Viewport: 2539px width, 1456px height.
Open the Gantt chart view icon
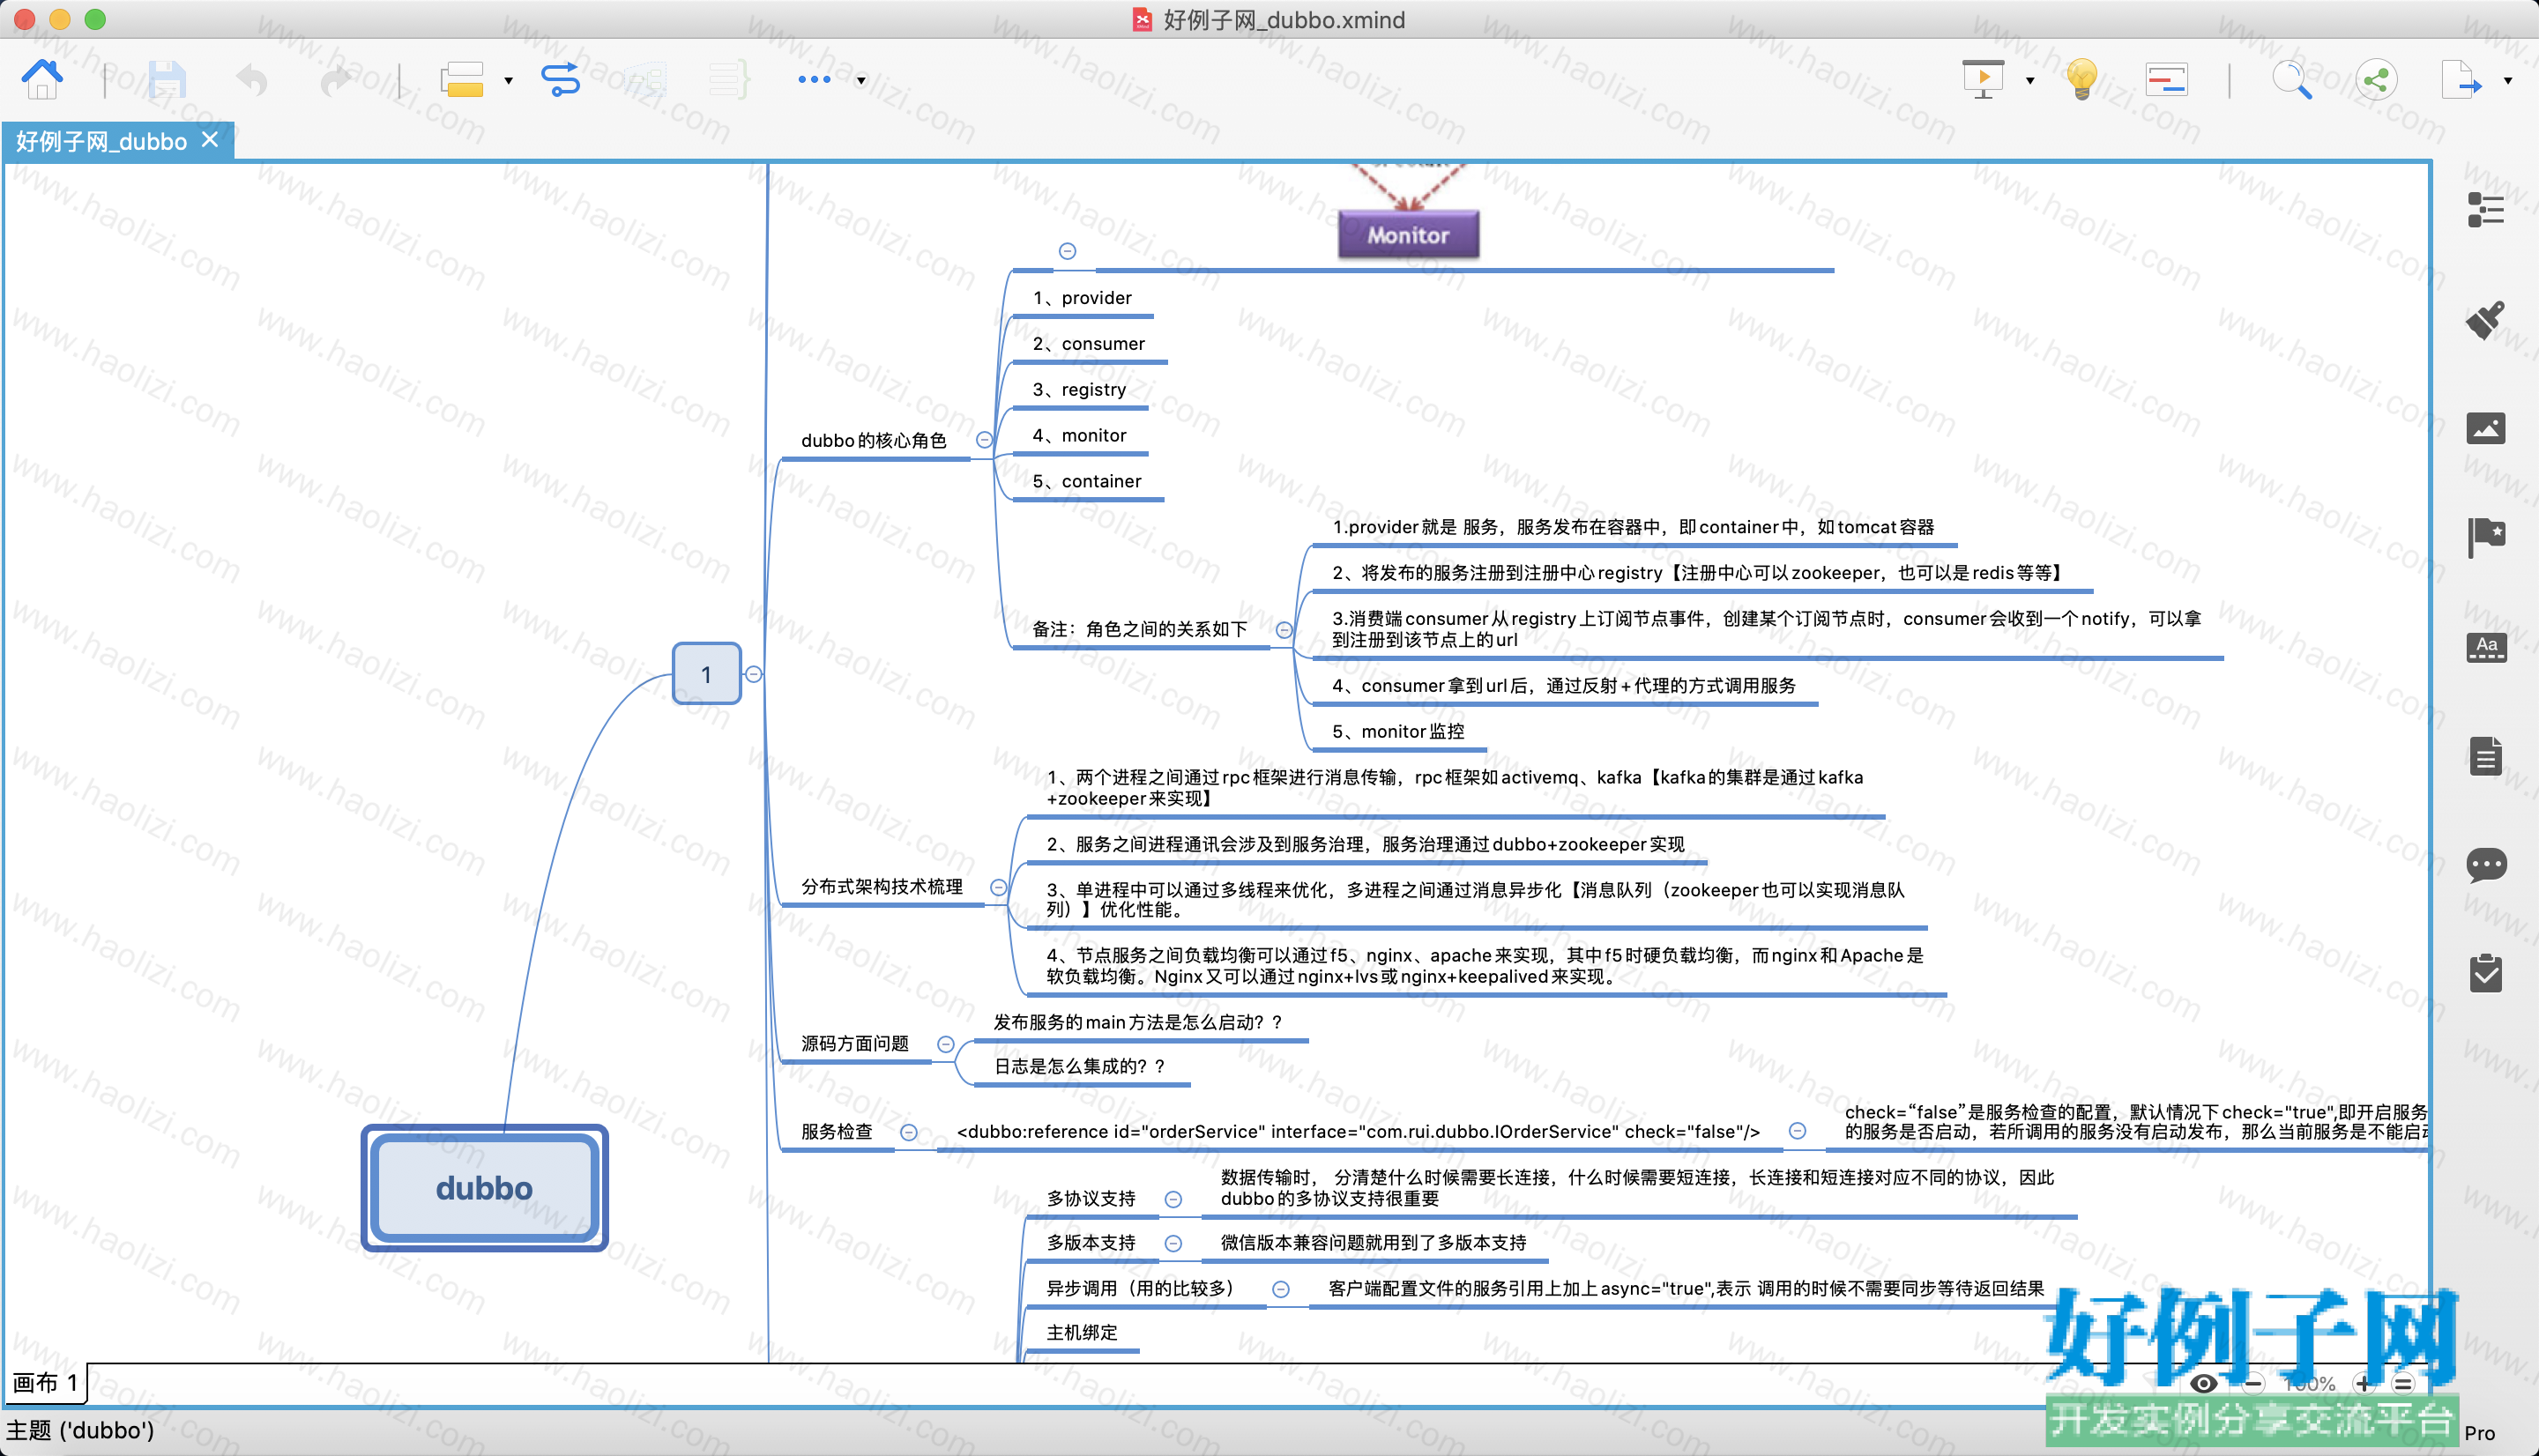(x=2166, y=79)
